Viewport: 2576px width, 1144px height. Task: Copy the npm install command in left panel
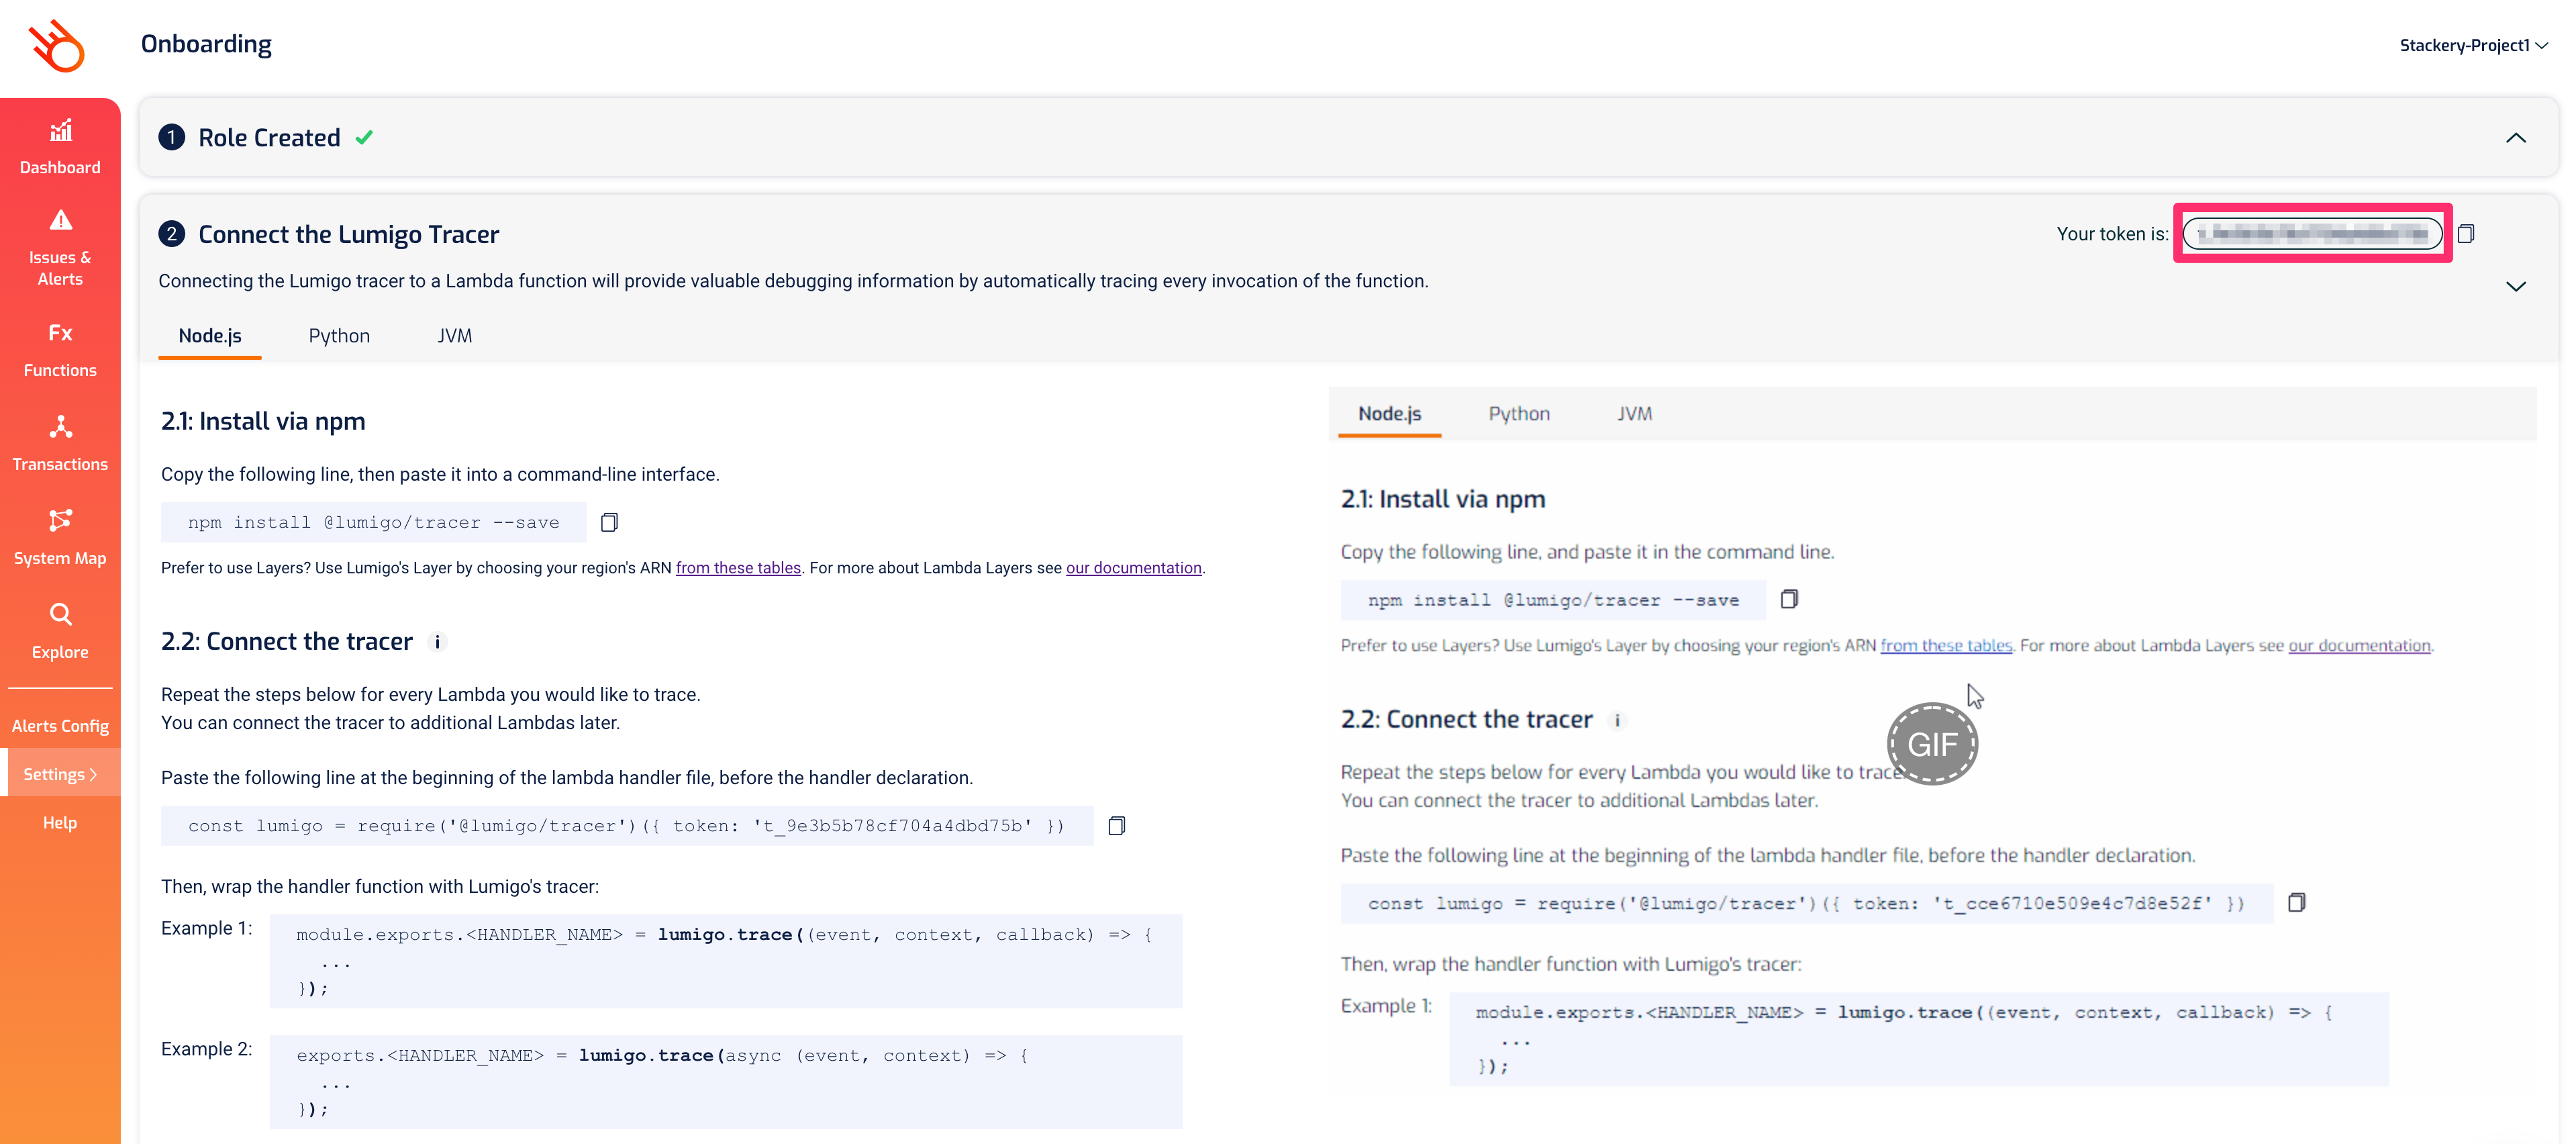click(609, 523)
